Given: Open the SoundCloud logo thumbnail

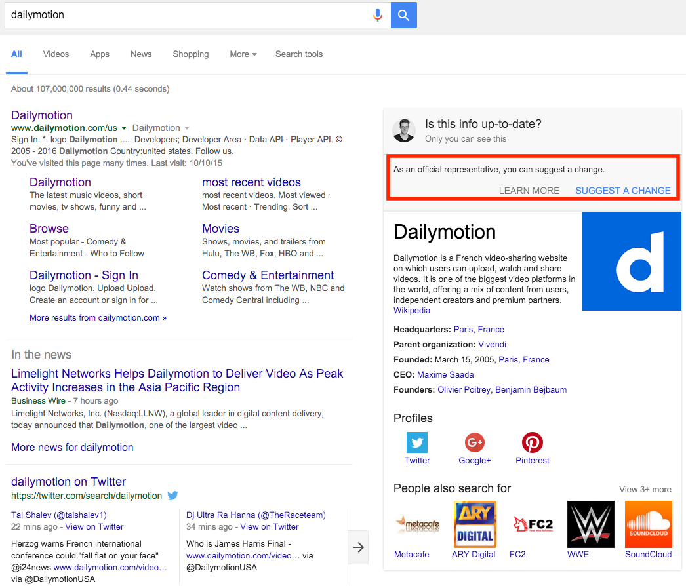Looking at the screenshot, I should tap(649, 524).
